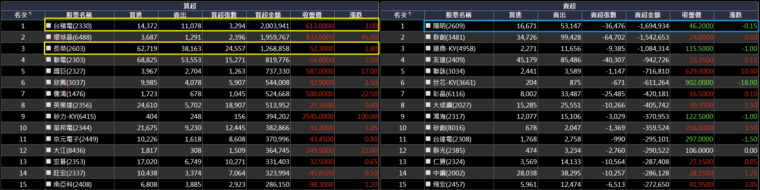Click the 賣超張數 column header
The width and height of the screenshot is (760, 190).
click(604, 15)
